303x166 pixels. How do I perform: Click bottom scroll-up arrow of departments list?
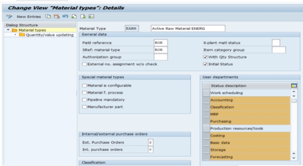pyautogui.click(x=294, y=153)
